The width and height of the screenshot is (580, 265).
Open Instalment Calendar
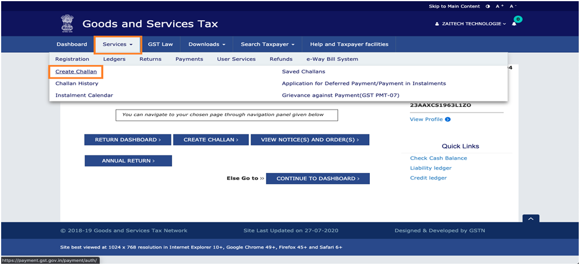pos(85,96)
